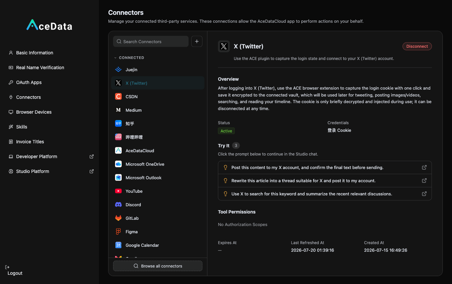Click the Skills wand icon
Screen dimensions: 452x284
11,127
